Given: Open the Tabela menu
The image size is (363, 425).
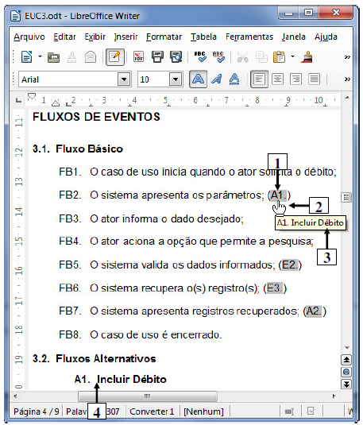Looking at the screenshot, I should [203, 37].
